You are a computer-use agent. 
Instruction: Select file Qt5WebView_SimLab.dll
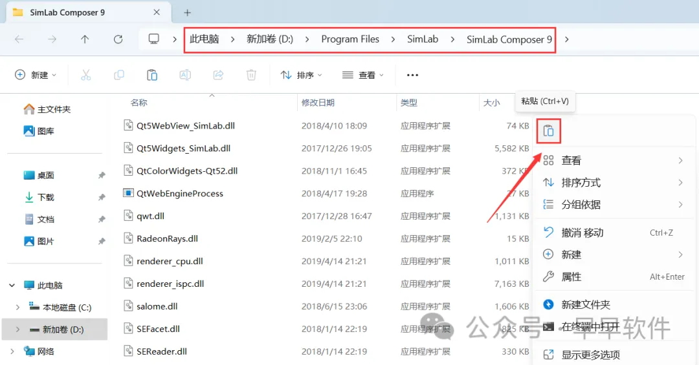click(186, 126)
